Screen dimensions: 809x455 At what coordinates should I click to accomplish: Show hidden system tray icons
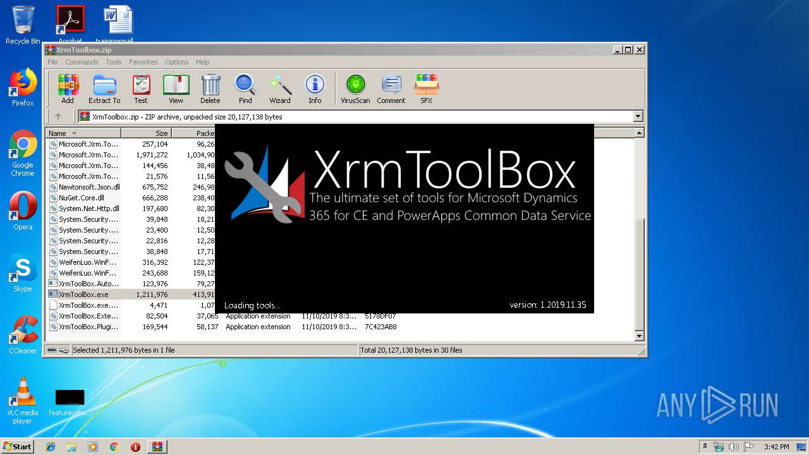click(x=705, y=447)
